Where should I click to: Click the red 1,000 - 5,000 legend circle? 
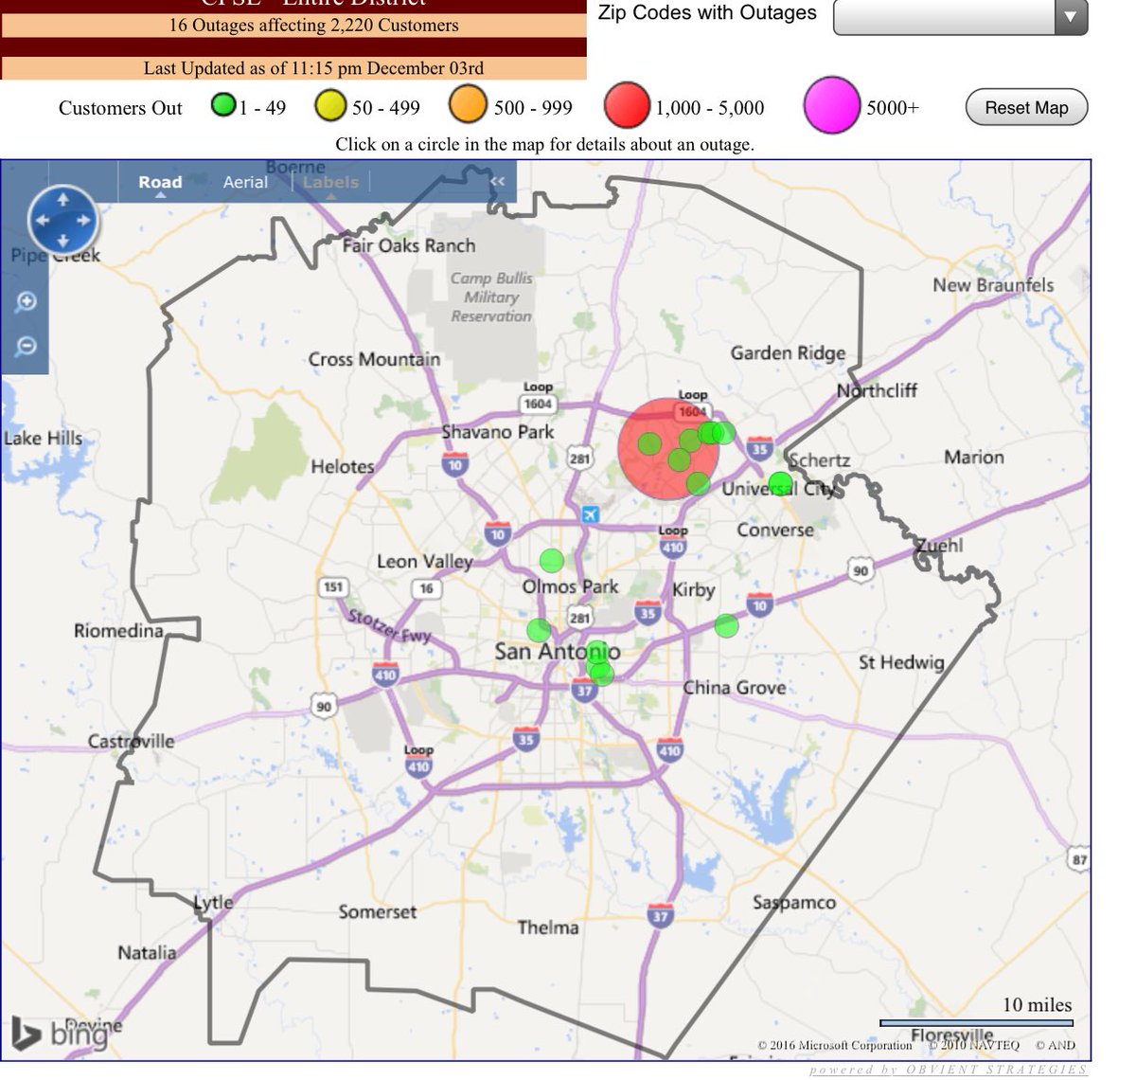[627, 106]
